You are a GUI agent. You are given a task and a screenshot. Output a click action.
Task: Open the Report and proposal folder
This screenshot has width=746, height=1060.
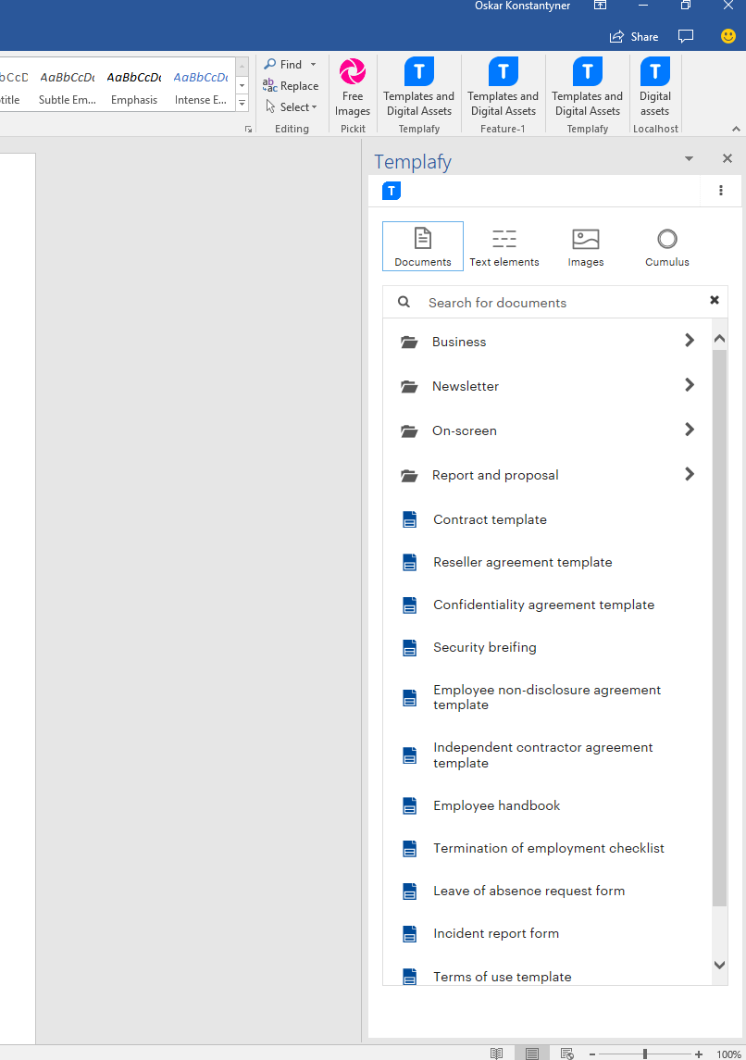coord(547,475)
